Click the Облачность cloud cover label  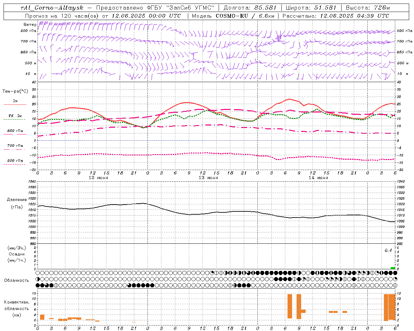16,281
